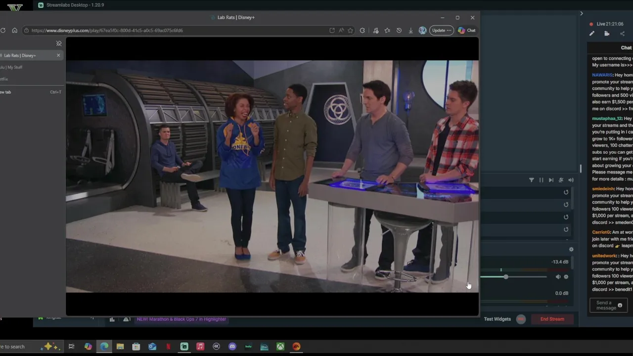Open Microsoft Edge from taskbar
The image size is (633, 356).
click(x=104, y=347)
